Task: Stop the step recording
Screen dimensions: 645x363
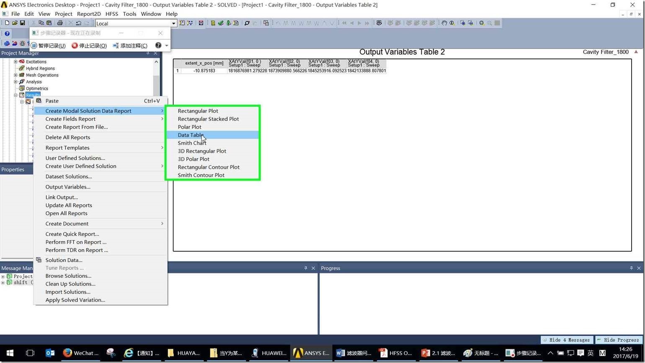Action: [89, 46]
